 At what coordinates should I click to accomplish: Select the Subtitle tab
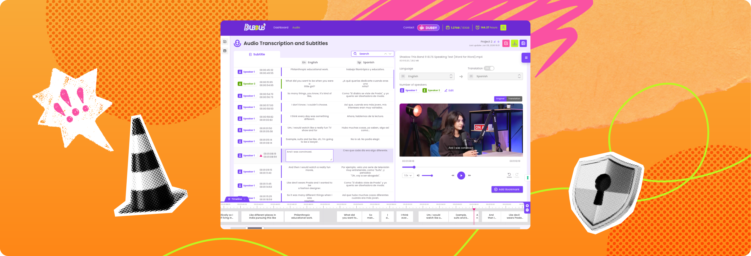257,55
